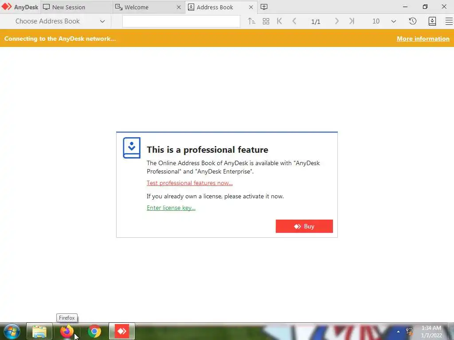Click Connecting to the AnyDesk network text
The image size is (454, 340).
tap(60, 39)
